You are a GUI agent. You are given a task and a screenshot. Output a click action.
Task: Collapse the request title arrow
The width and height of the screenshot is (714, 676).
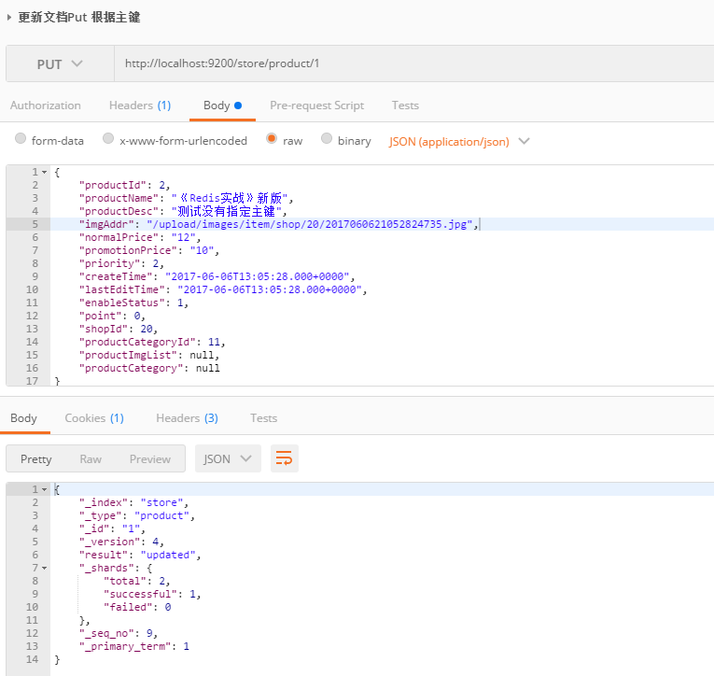9,17
